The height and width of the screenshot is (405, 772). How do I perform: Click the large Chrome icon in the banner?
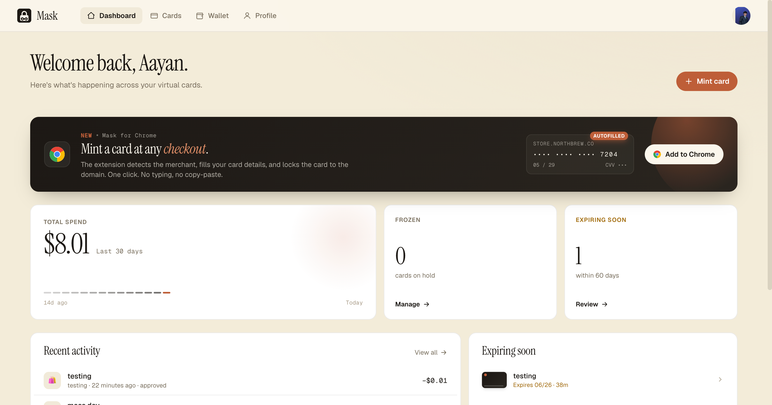(x=57, y=155)
